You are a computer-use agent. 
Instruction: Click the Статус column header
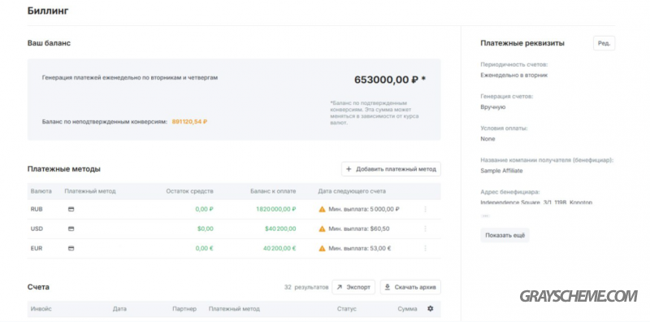[x=347, y=309]
